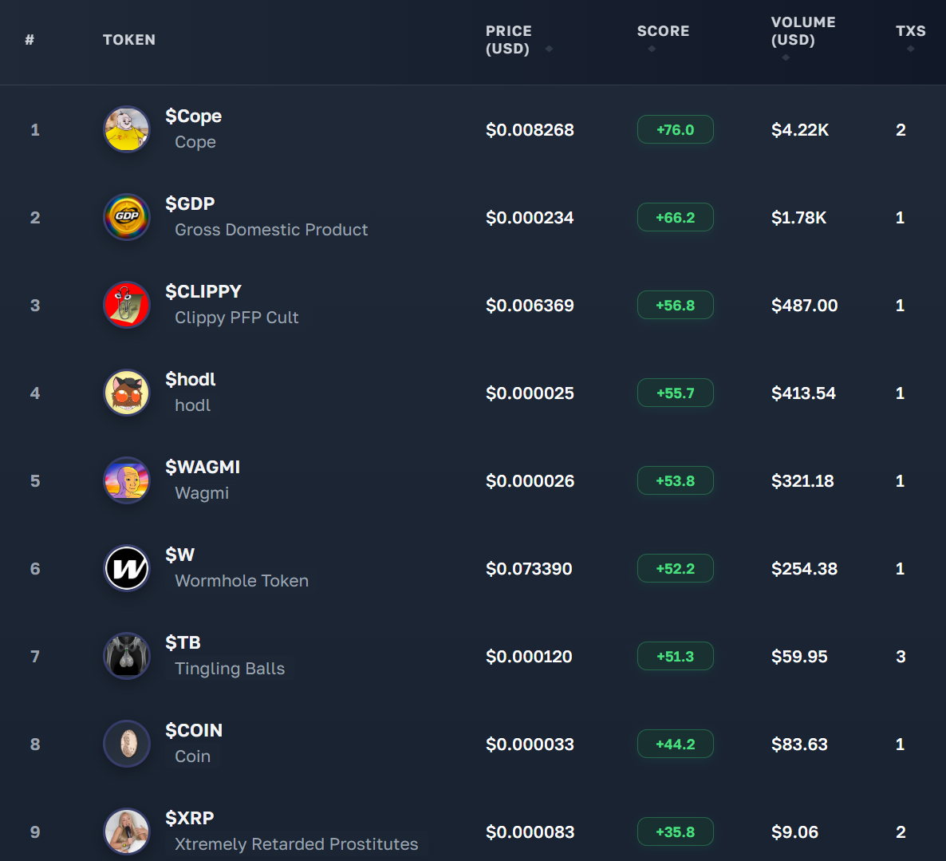946x861 pixels.
Task: Click the $Cope token avatar icon
Action: pos(127,129)
